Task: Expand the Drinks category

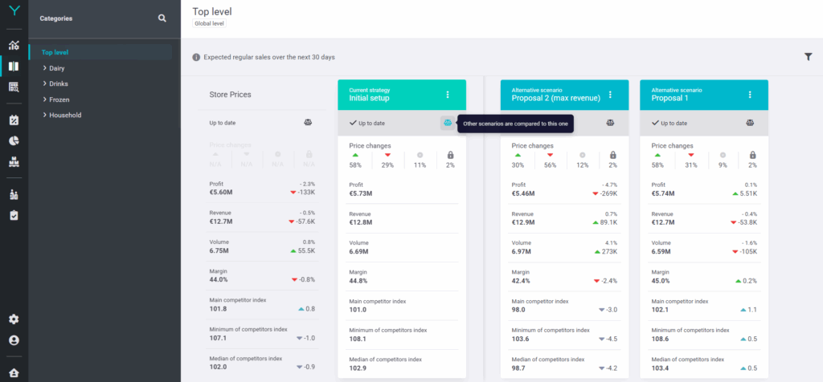Action: coord(57,83)
